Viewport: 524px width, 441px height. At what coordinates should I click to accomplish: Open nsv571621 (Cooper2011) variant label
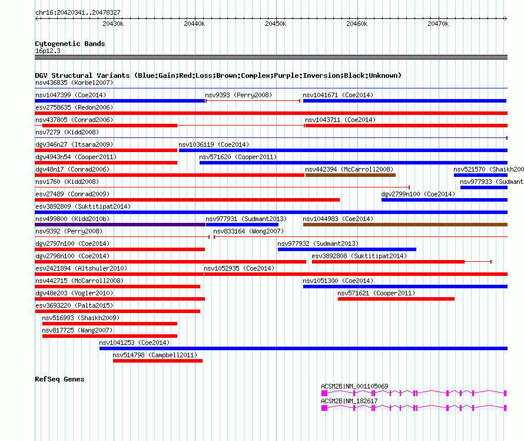[376, 293]
